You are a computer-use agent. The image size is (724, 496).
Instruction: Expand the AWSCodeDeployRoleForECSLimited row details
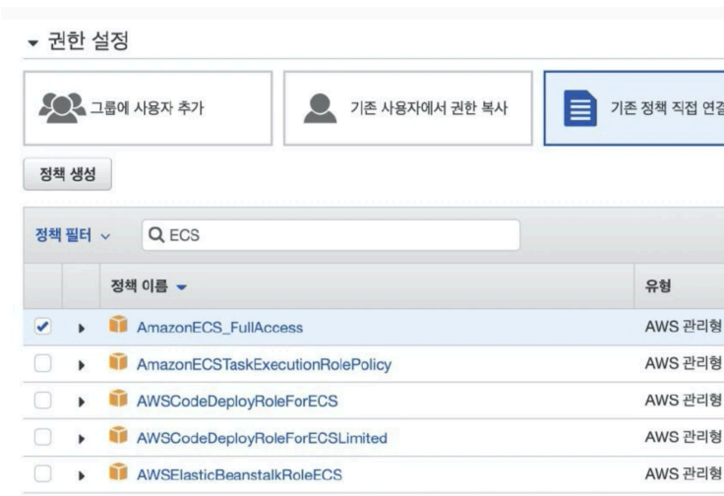[82, 439]
